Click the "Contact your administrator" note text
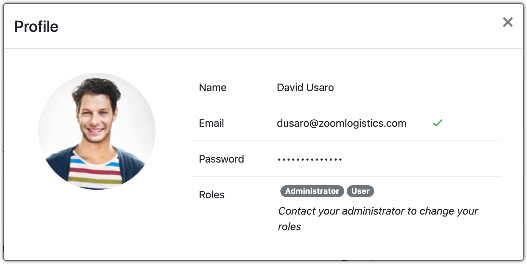Viewport: 527px width, 264px height. pos(377,211)
